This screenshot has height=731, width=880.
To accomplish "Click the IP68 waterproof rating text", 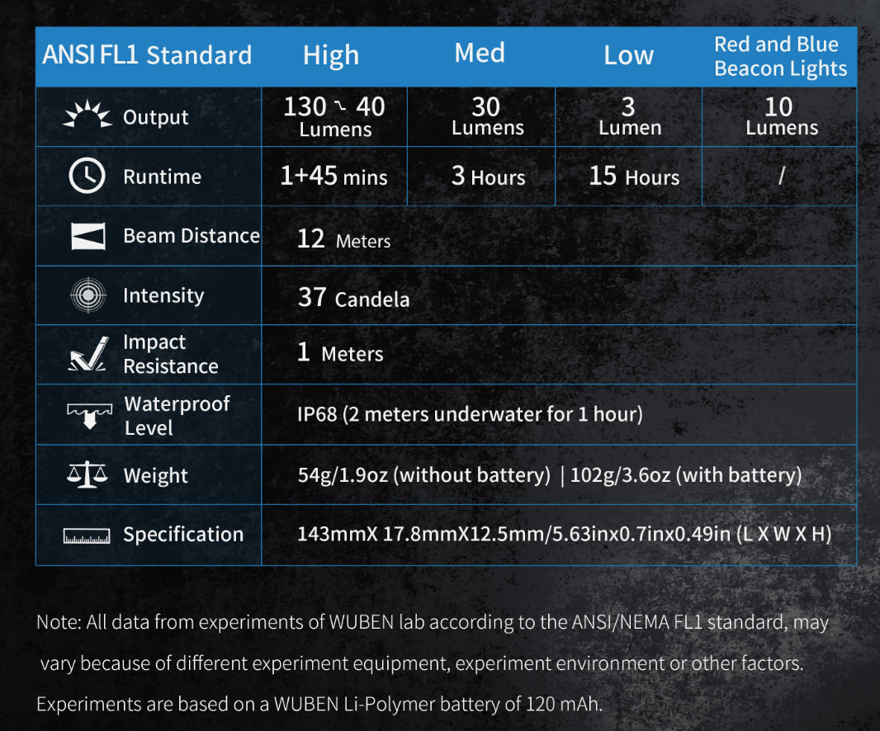I will click(469, 414).
